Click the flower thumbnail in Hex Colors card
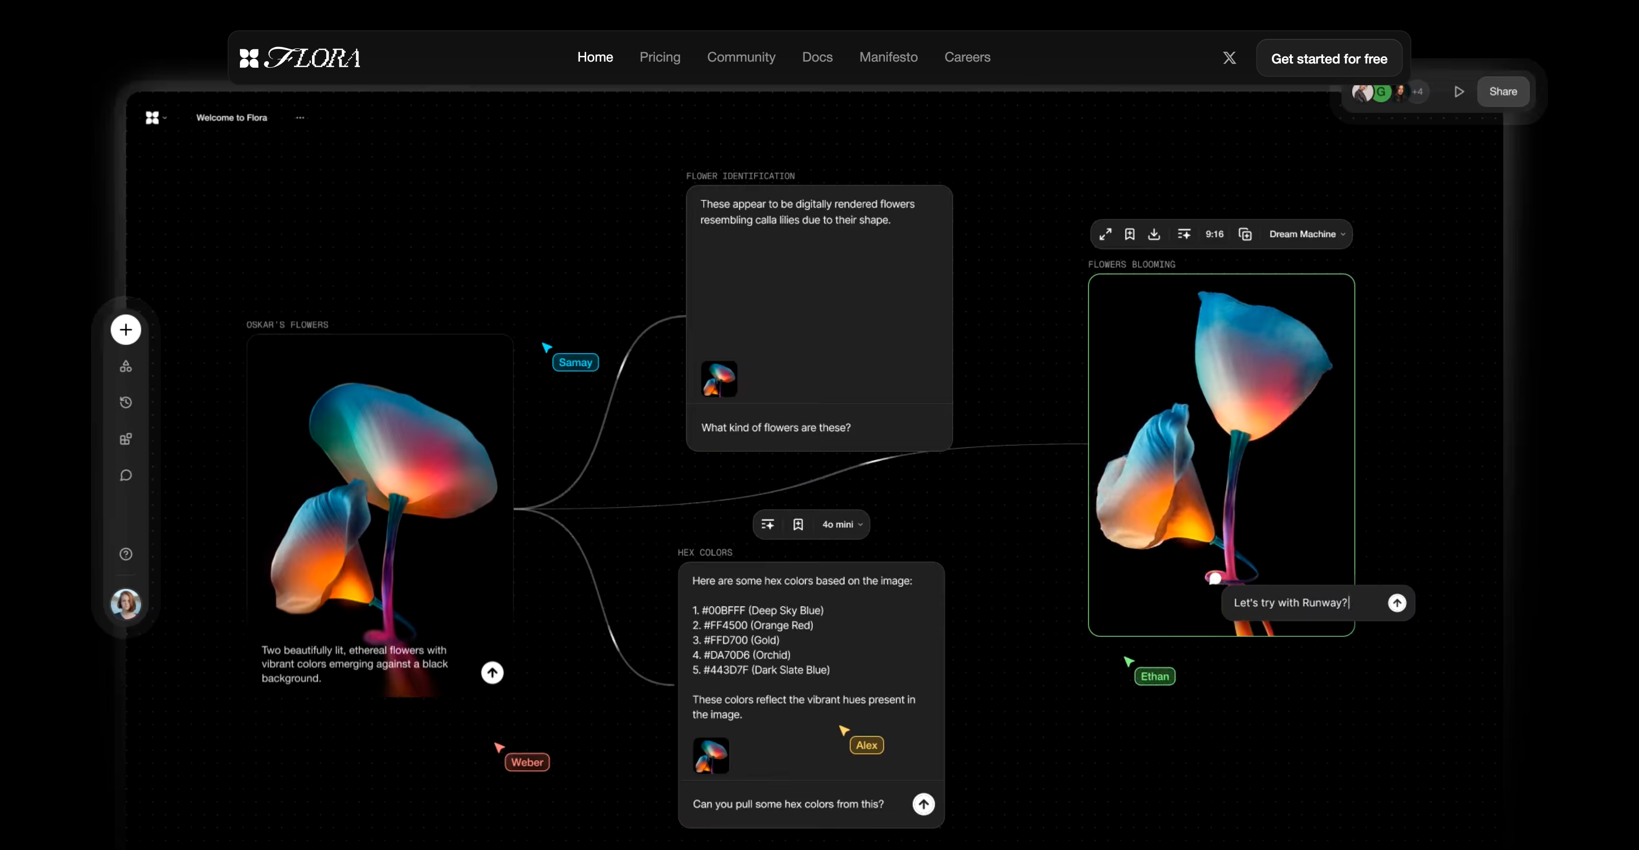Viewport: 1639px width, 850px height. pyautogui.click(x=711, y=755)
